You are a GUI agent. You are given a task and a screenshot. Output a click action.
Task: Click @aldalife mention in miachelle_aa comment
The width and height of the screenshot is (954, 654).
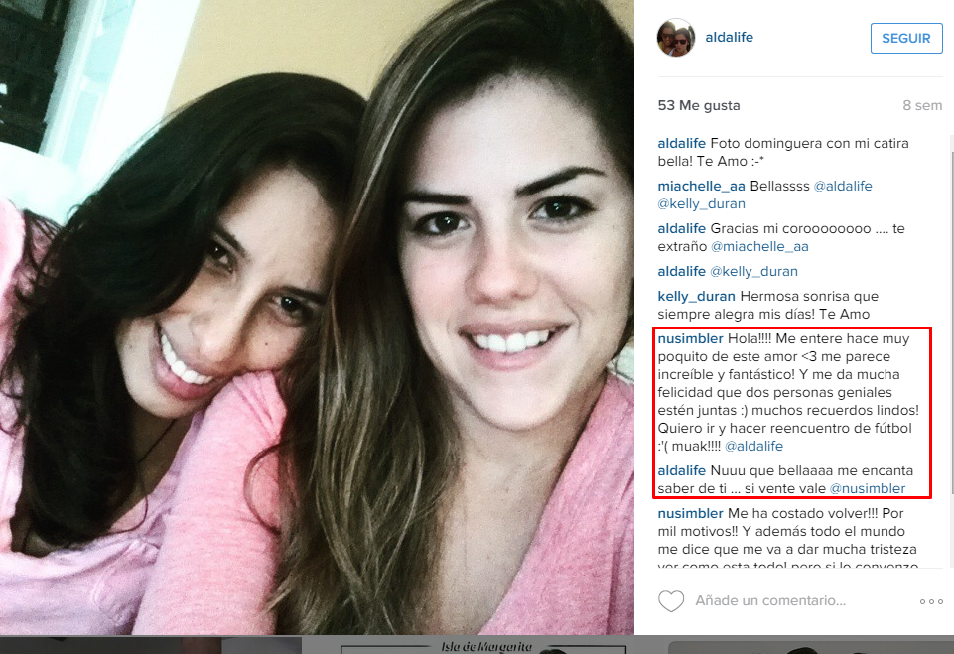[x=843, y=187]
